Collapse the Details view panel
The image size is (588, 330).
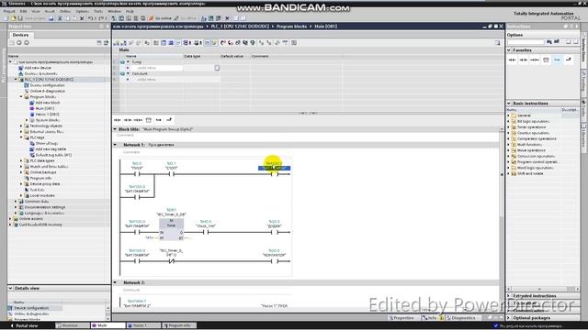click(x=10, y=288)
